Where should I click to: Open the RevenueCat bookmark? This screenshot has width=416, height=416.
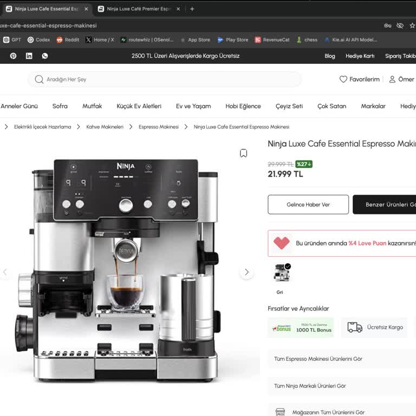coord(272,40)
